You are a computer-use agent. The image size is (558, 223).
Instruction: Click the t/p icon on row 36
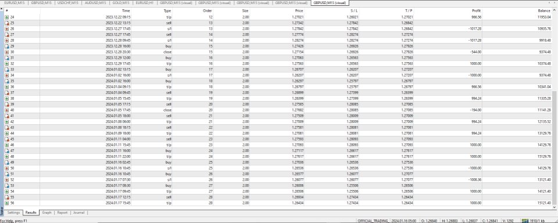[7, 87]
